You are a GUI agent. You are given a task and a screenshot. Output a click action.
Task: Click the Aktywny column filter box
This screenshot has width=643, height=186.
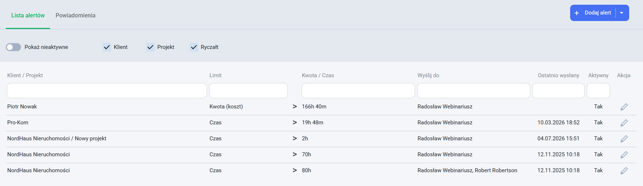pyautogui.click(x=598, y=91)
